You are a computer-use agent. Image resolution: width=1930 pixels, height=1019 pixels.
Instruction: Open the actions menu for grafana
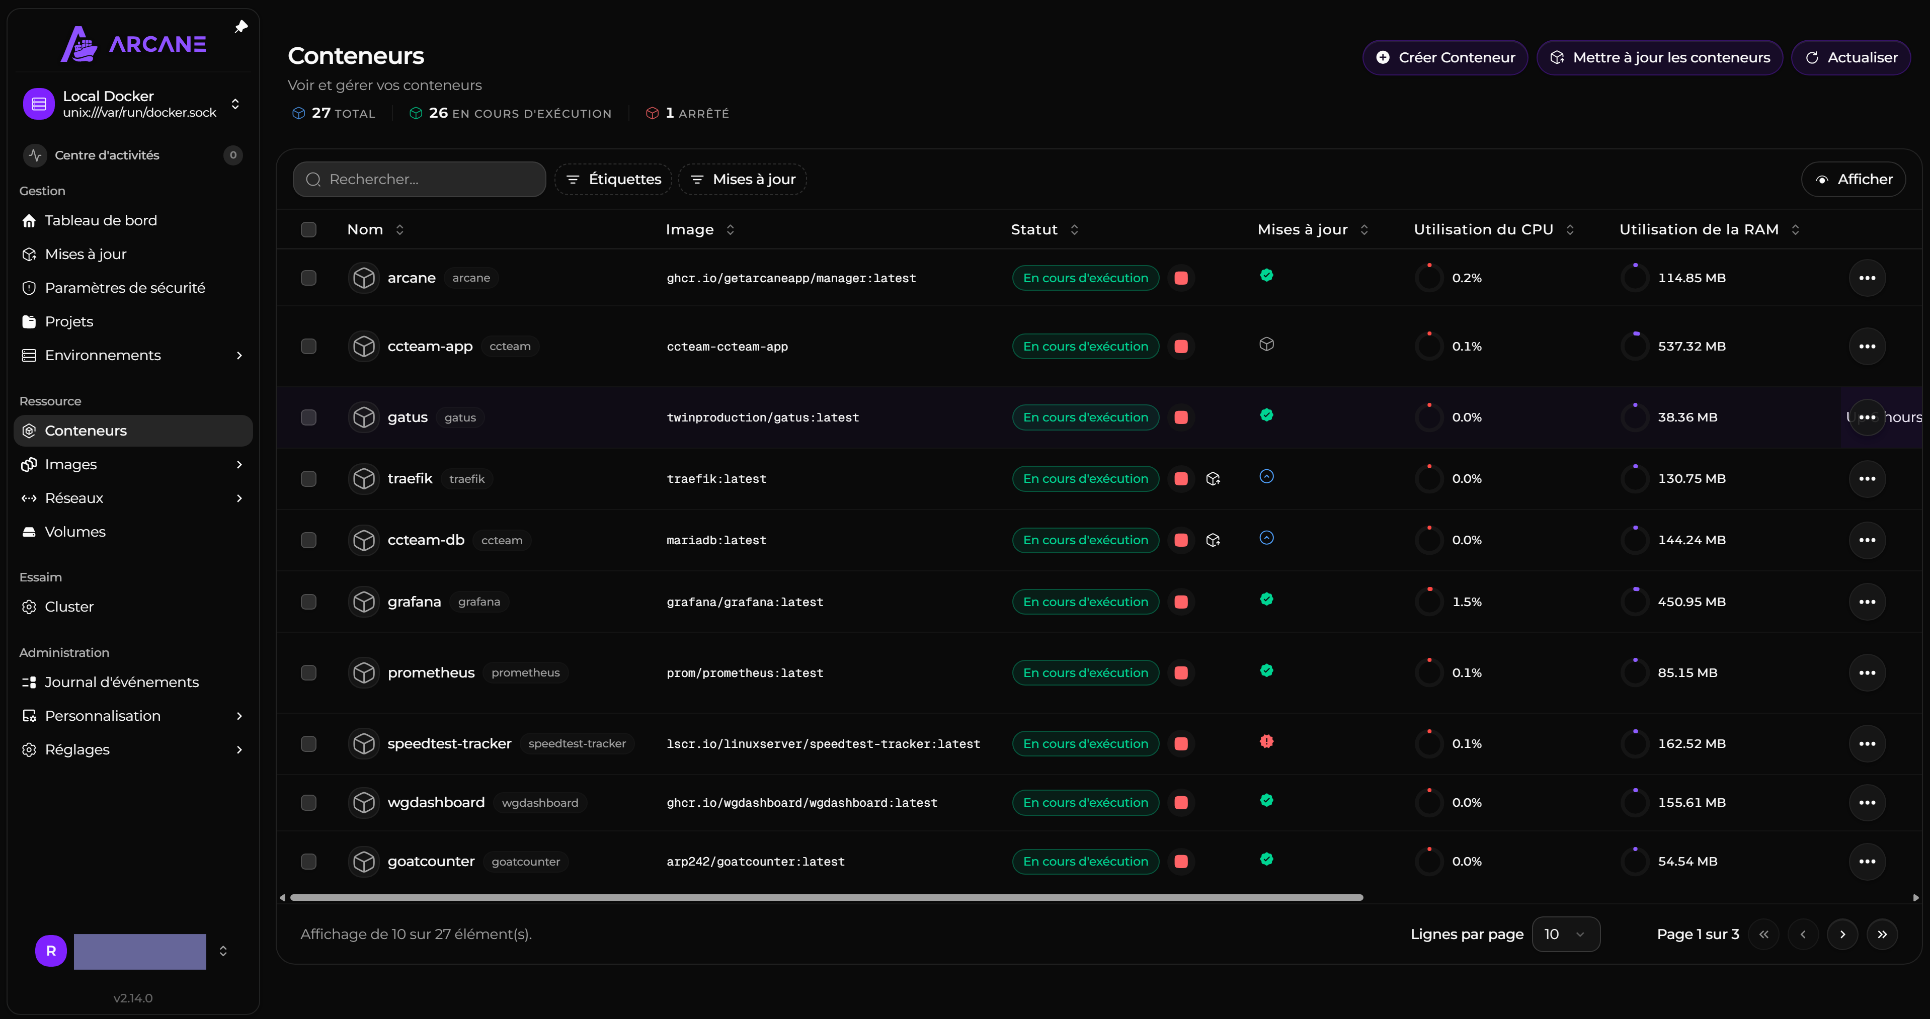(x=1866, y=601)
